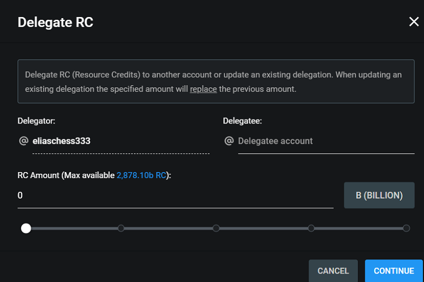Click the @ icon beside the delegator name
Image resolution: width=424 pixels, height=282 pixels.
[x=23, y=141]
